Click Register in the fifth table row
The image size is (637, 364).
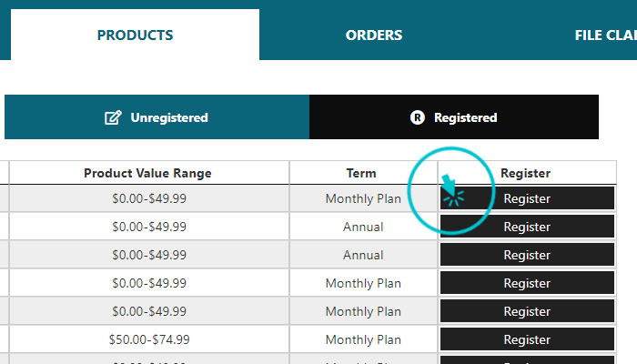tap(527, 311)
